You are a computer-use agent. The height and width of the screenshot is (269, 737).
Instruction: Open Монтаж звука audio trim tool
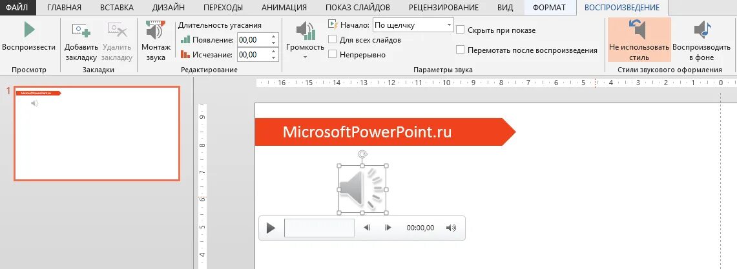click(156, 41)
